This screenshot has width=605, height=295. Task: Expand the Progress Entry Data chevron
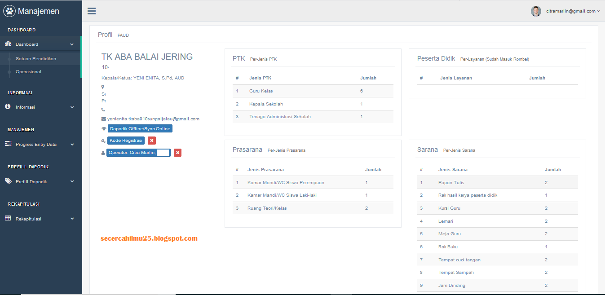pos(72,145)
